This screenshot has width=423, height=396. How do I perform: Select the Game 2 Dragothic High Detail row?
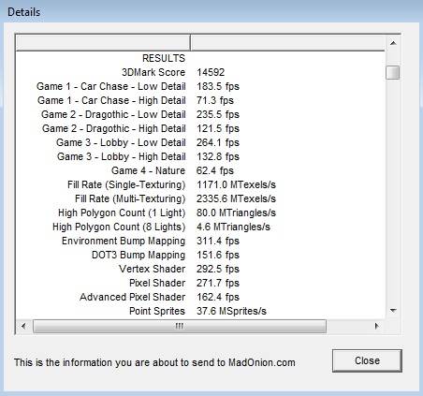200,128
